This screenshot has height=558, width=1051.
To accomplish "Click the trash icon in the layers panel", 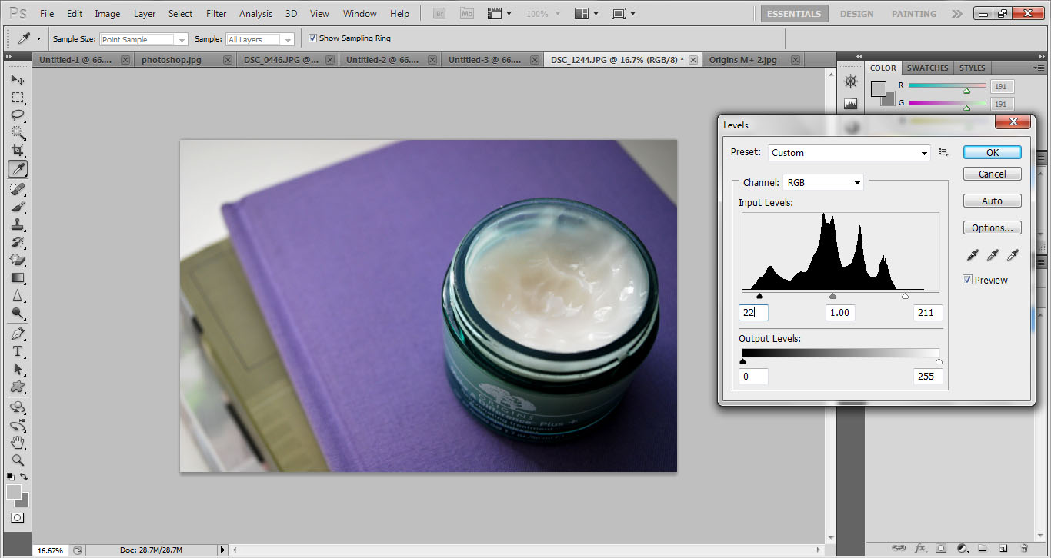I will tap(1023, 548).
